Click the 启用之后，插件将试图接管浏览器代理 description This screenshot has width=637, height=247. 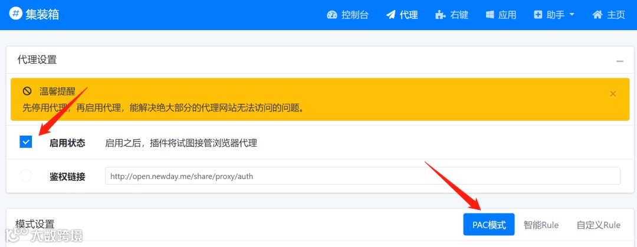point(181,143)
